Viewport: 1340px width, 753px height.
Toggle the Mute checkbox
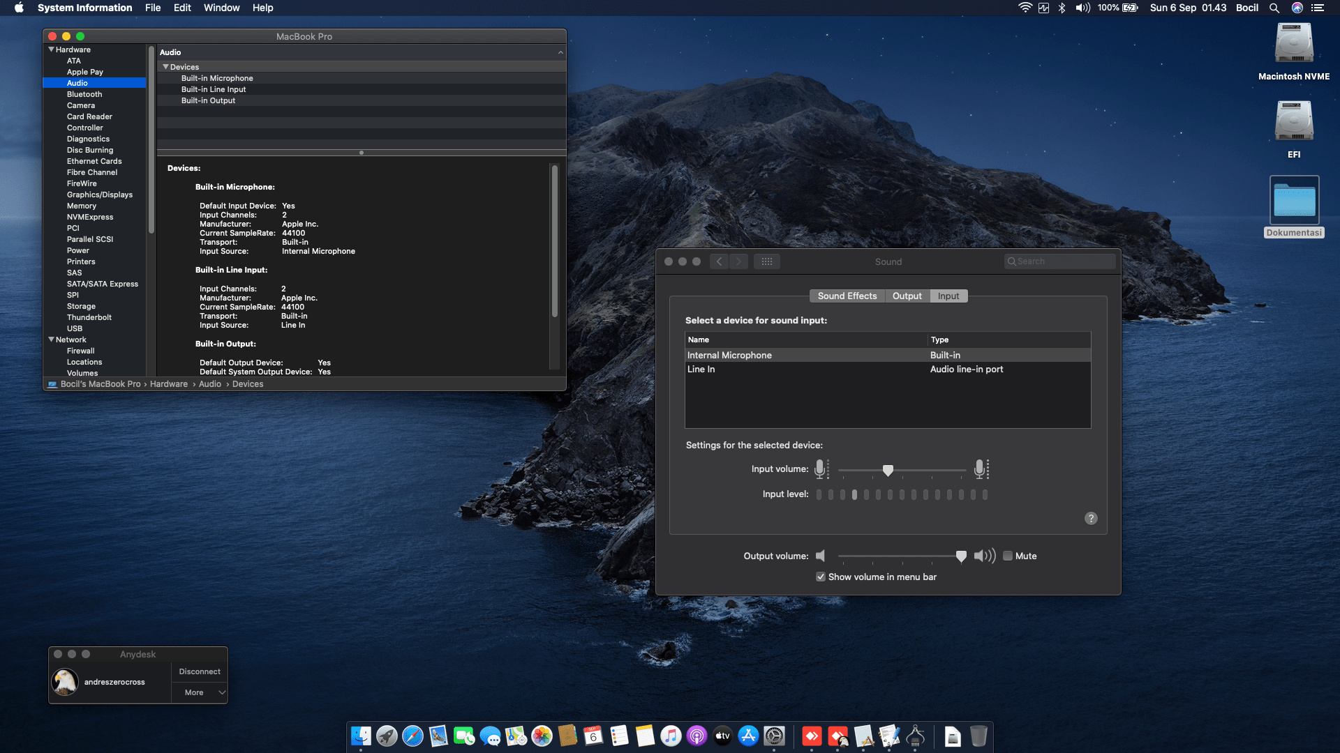(1007, 556)
